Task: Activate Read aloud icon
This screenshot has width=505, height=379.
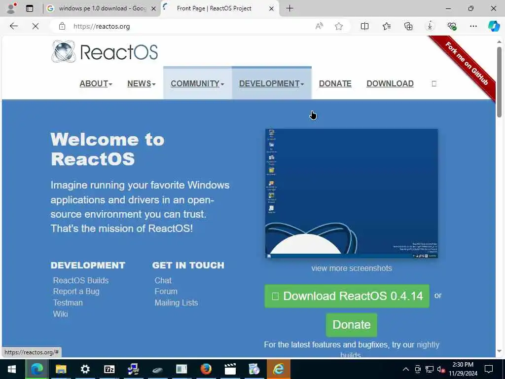Action: click(319, 26)
